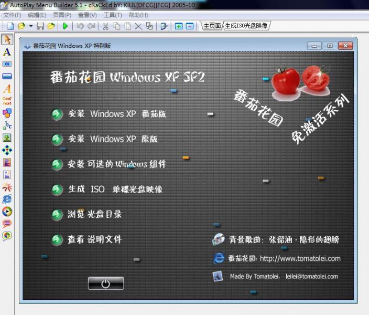Click the second folder icon after Save
This screenshot has width=369, height=315.
click(x=51, y=26)
